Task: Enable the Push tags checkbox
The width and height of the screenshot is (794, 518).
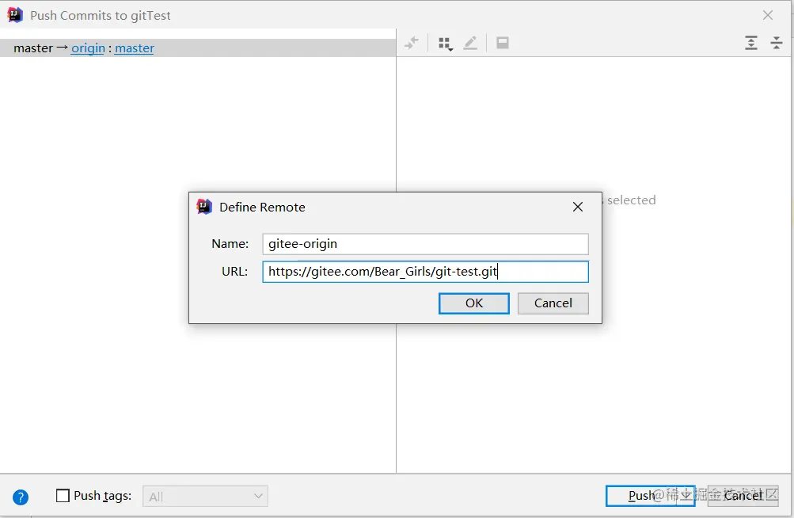Action: (63, 495)
